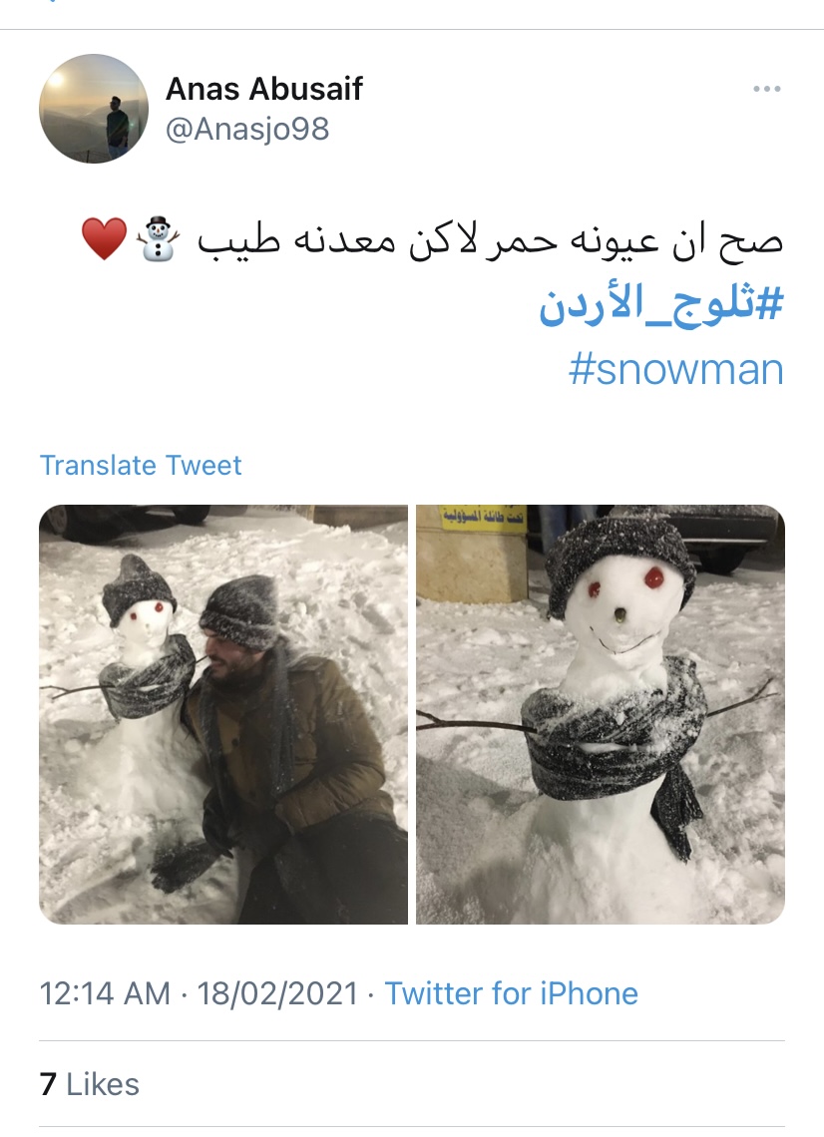Select the Arabic tweet text line
824x1137 pixels.
pos(432,239)
